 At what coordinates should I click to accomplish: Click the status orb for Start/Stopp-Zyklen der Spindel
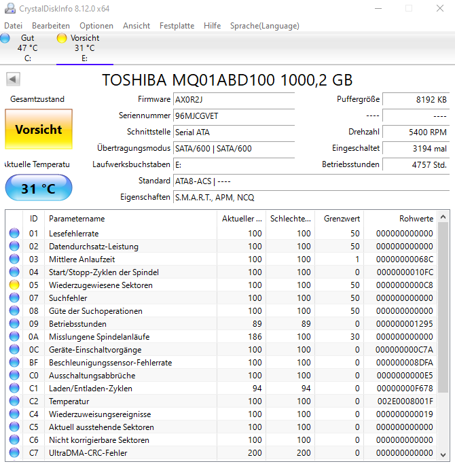pyautogui.click(x=14, y=272)
